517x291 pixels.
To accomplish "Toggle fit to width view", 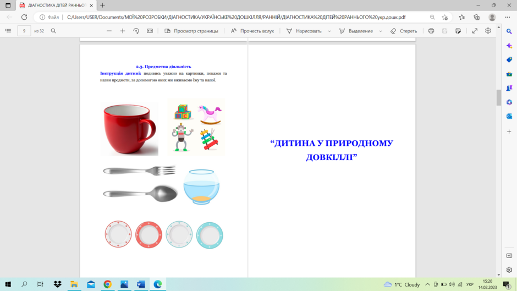I will [150, 31].
